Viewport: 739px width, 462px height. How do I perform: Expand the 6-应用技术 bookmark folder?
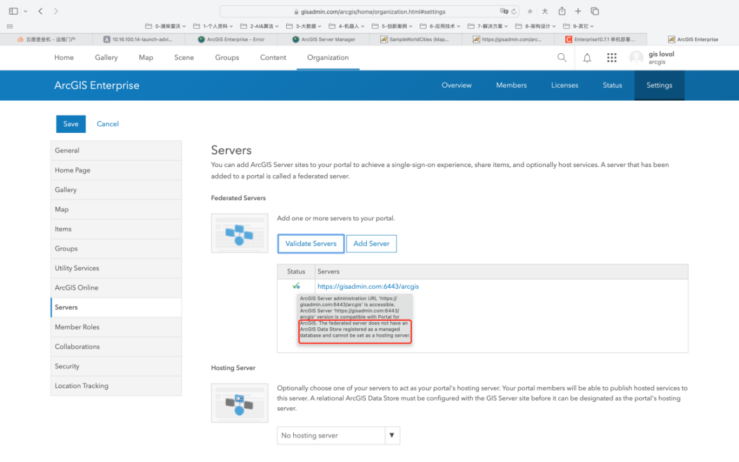click(439, 26)
